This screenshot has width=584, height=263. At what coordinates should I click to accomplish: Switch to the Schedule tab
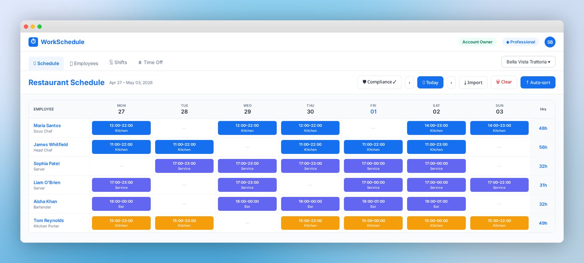point(46,63)
